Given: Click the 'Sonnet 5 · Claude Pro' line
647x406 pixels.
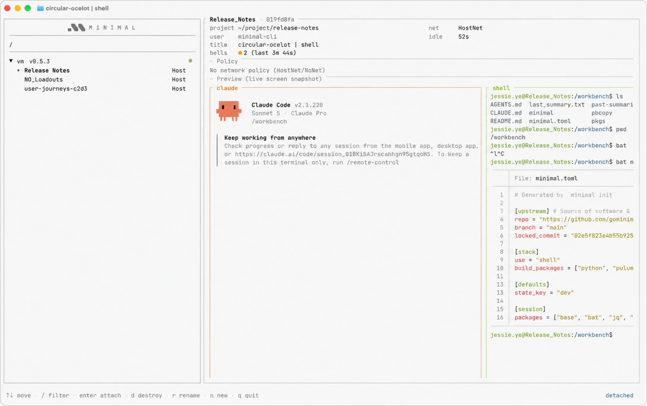Looking at the screenshot, I should (x=289, y=113).
